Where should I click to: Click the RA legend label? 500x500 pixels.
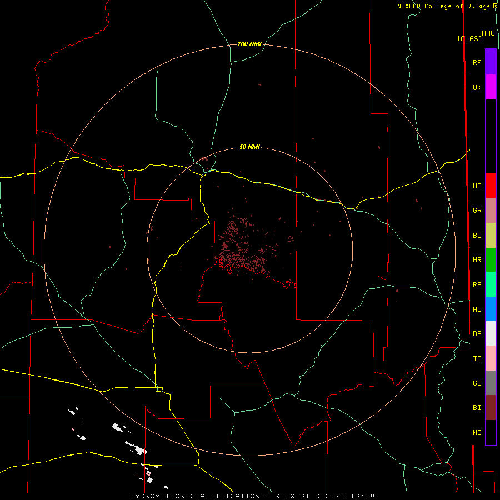click(477, 285)
